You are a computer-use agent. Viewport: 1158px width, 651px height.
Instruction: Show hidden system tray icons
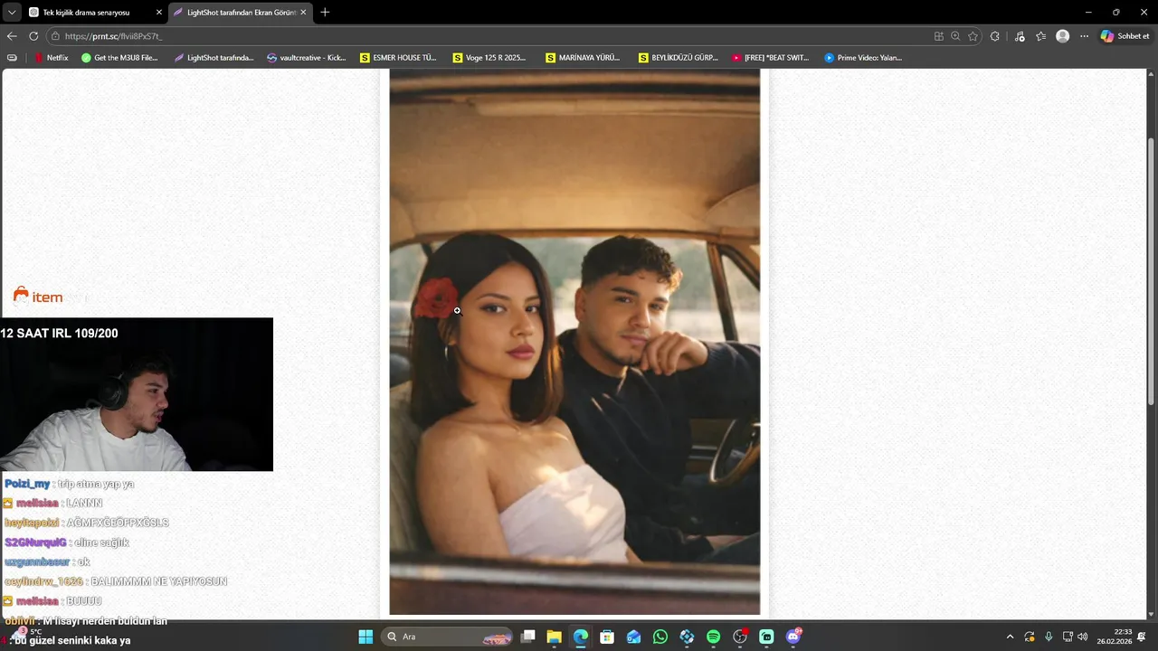1010,637
